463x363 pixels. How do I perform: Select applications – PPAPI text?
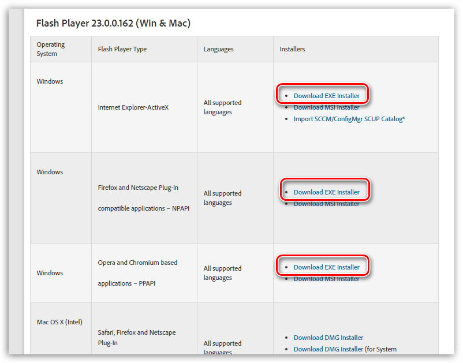pos(126,283)
